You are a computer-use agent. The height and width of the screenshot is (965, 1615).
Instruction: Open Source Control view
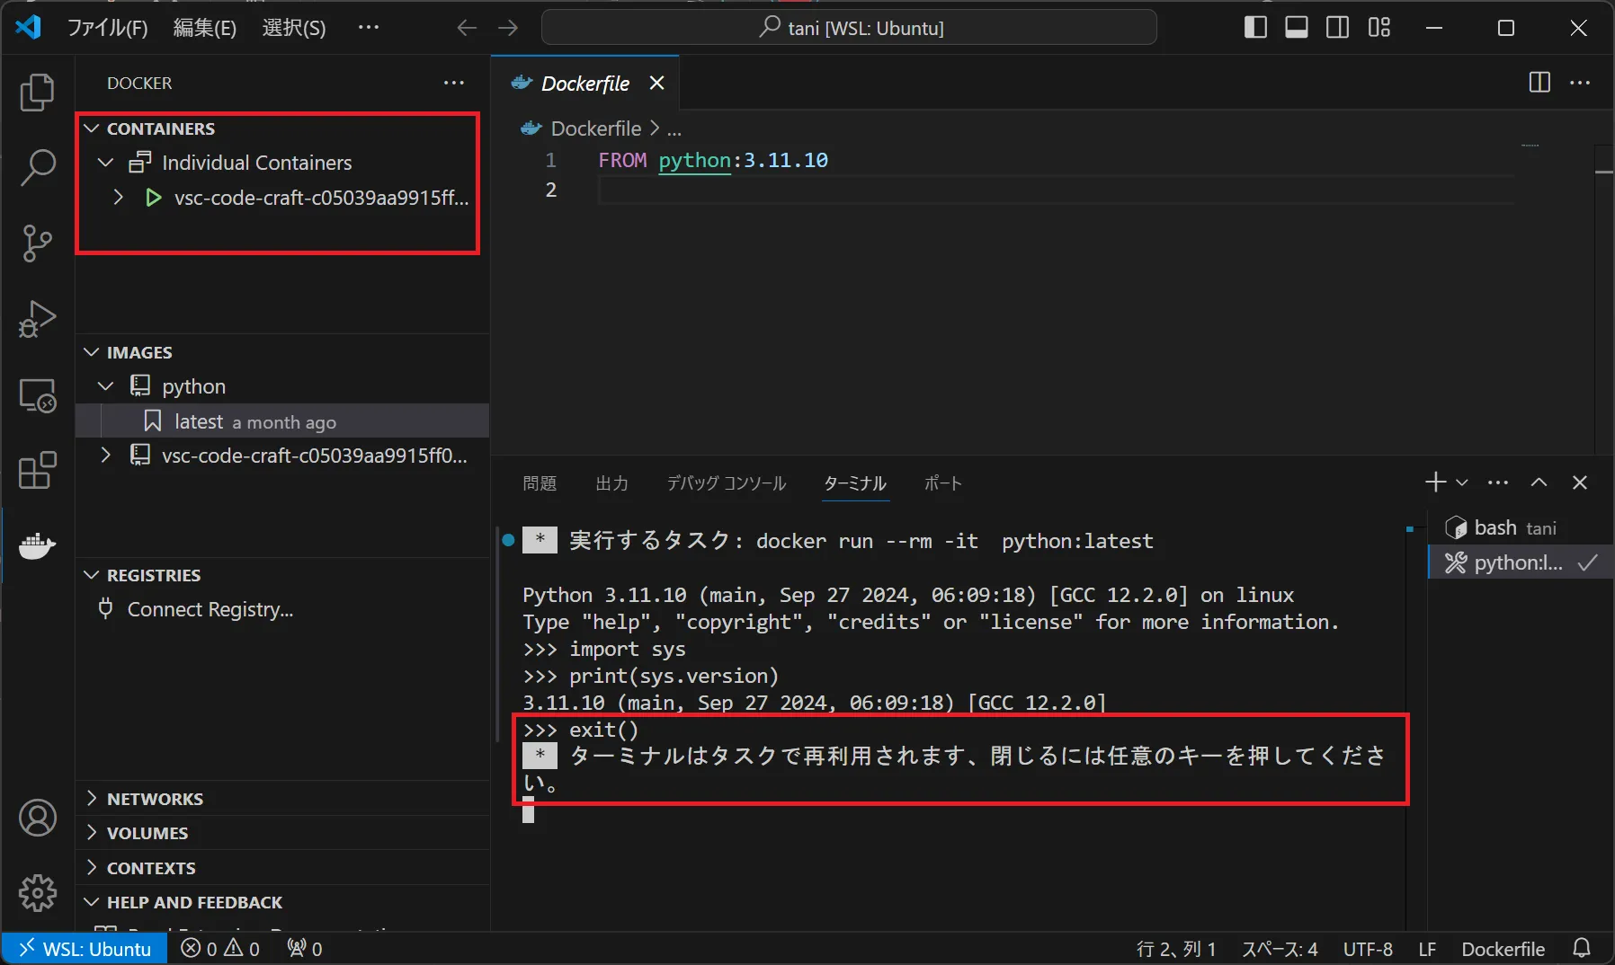37,243
